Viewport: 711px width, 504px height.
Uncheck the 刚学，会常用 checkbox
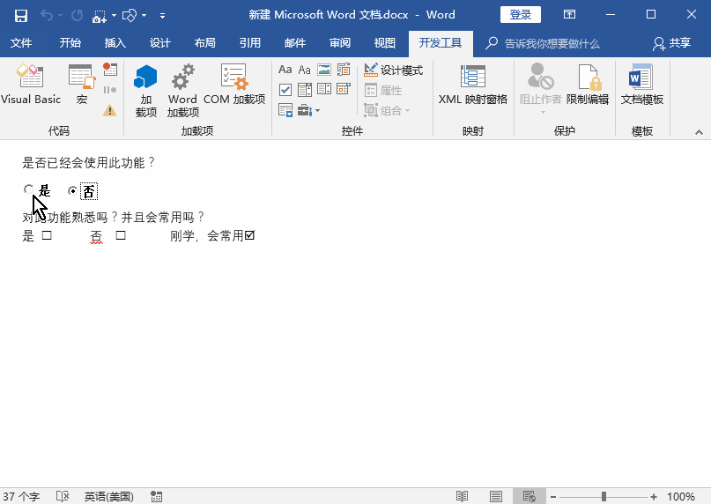pos(249,236)
